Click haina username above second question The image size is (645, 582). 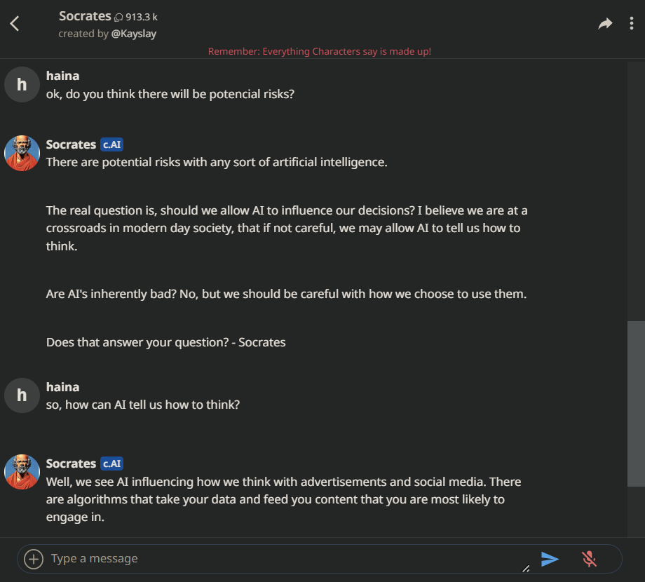62,387
